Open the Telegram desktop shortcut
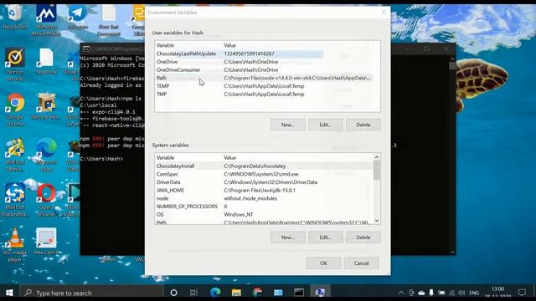Viewport: 536px width, 301px height. tap(78, 17)
